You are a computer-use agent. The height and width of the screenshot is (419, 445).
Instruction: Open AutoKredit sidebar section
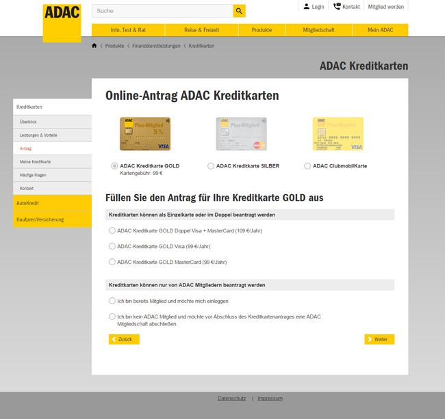52,203
